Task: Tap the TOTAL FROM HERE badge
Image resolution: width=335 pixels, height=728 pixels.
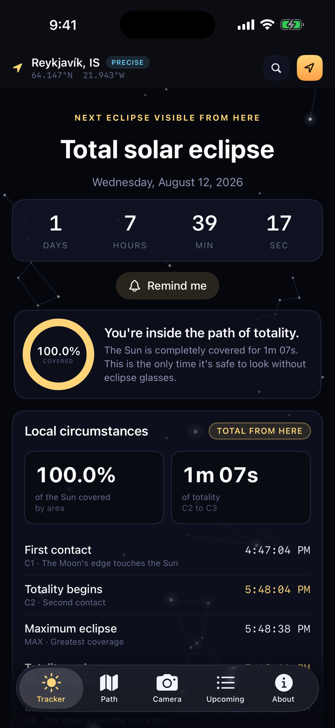Action: 260,431
